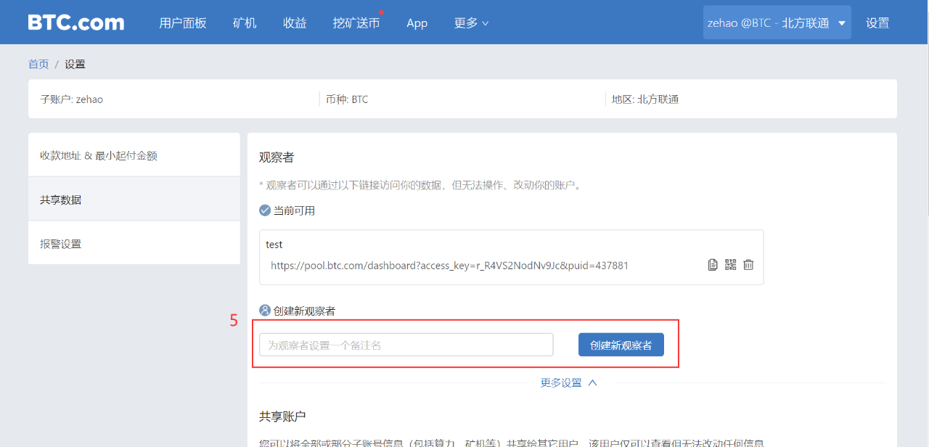Screen dimensions: 929x447
Task: Click the observer name 'test'
Action: point(274,245)
